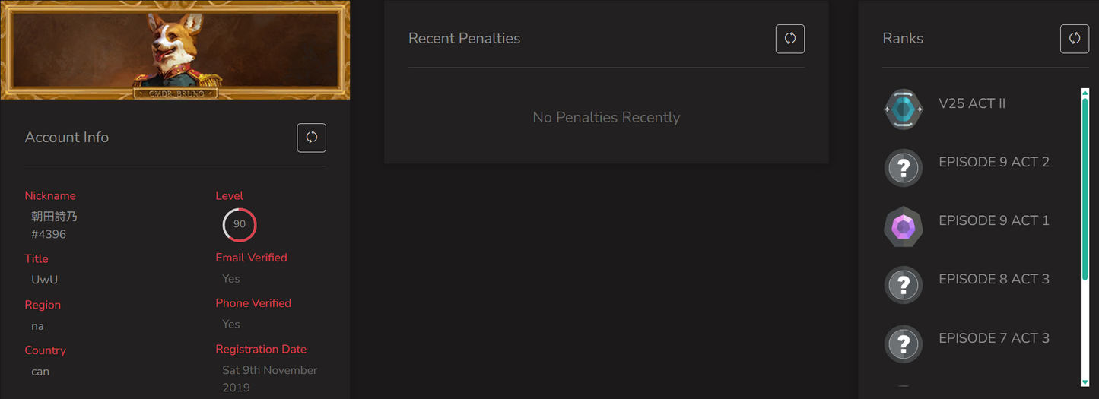The width and height of the screenshot is (1099, 399).
Task: Click the Episode 9 Act 2 unranked icon
Action: [x=904, y=168]
